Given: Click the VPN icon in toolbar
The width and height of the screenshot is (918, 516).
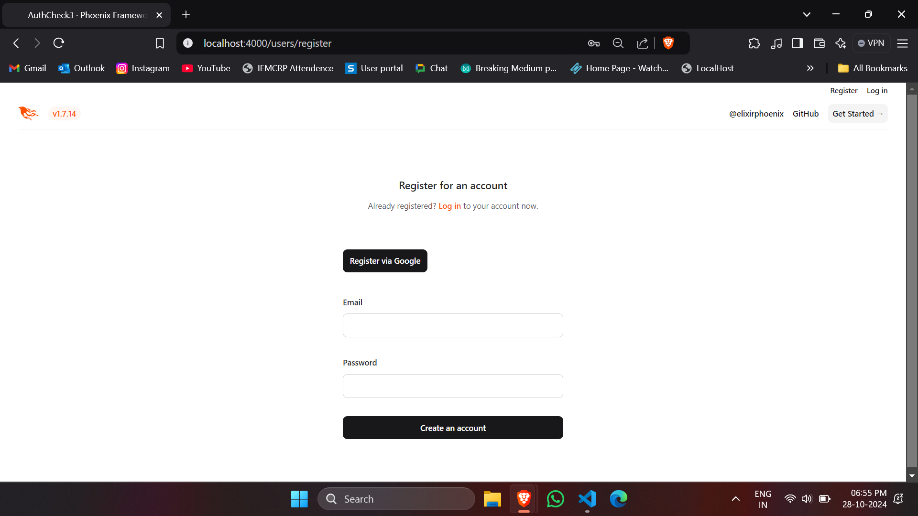Looking at the screenshot, I should click(873, 42).
